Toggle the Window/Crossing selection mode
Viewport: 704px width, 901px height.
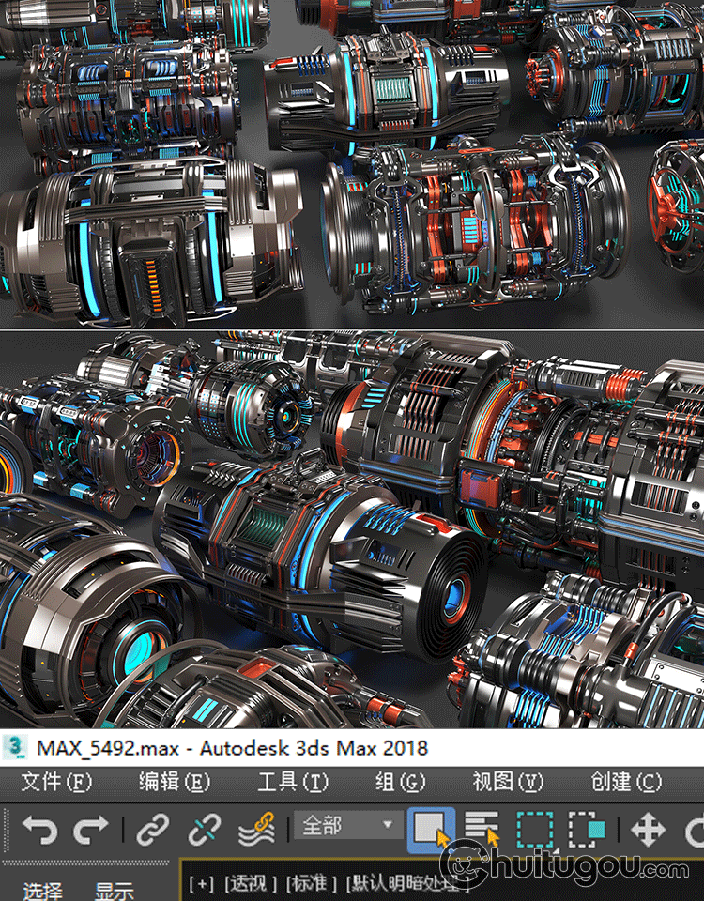(587, 830)
